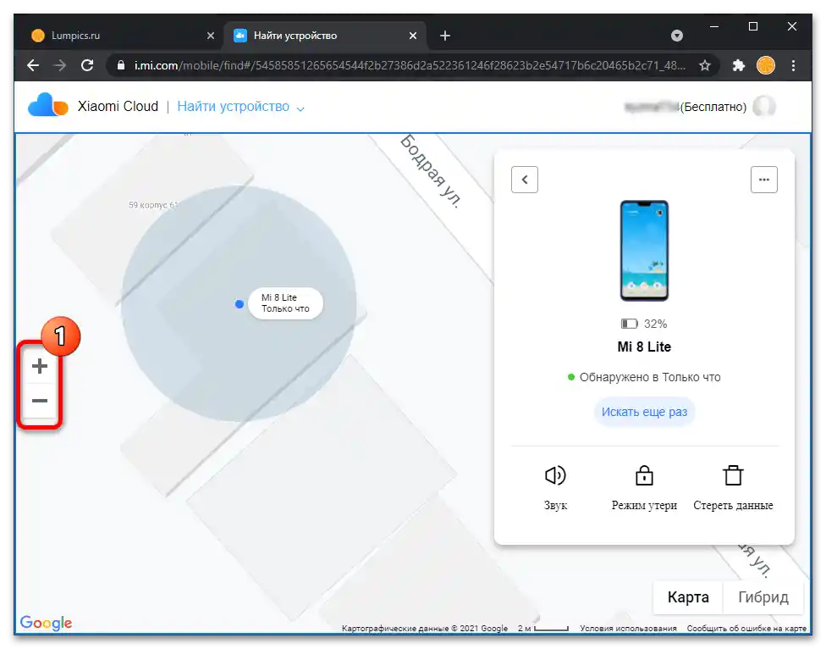Reload the page
826x649 pixels.
click(x=87, y=65)
